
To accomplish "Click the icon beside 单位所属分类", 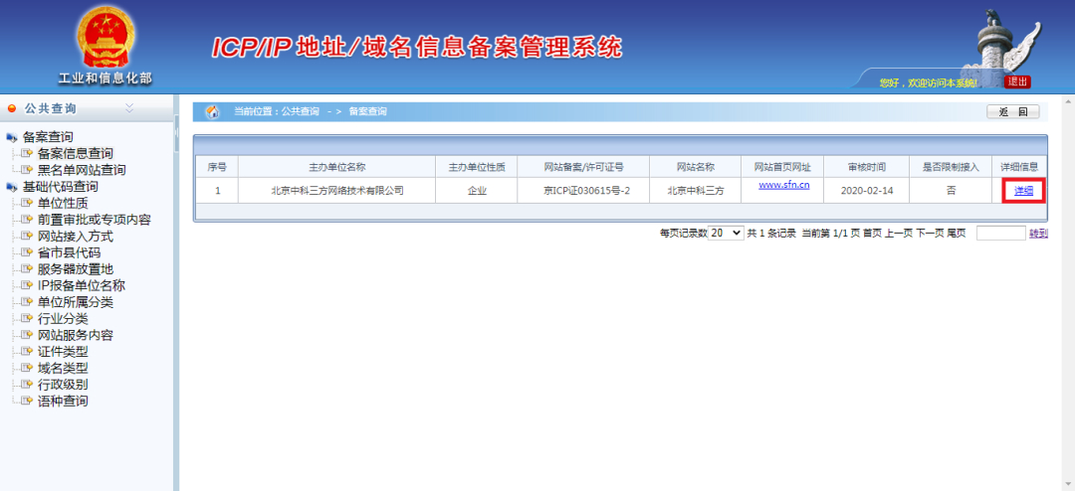I will (28, 302).
